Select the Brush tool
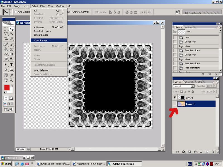223x167 pixels. click(11, 45)
